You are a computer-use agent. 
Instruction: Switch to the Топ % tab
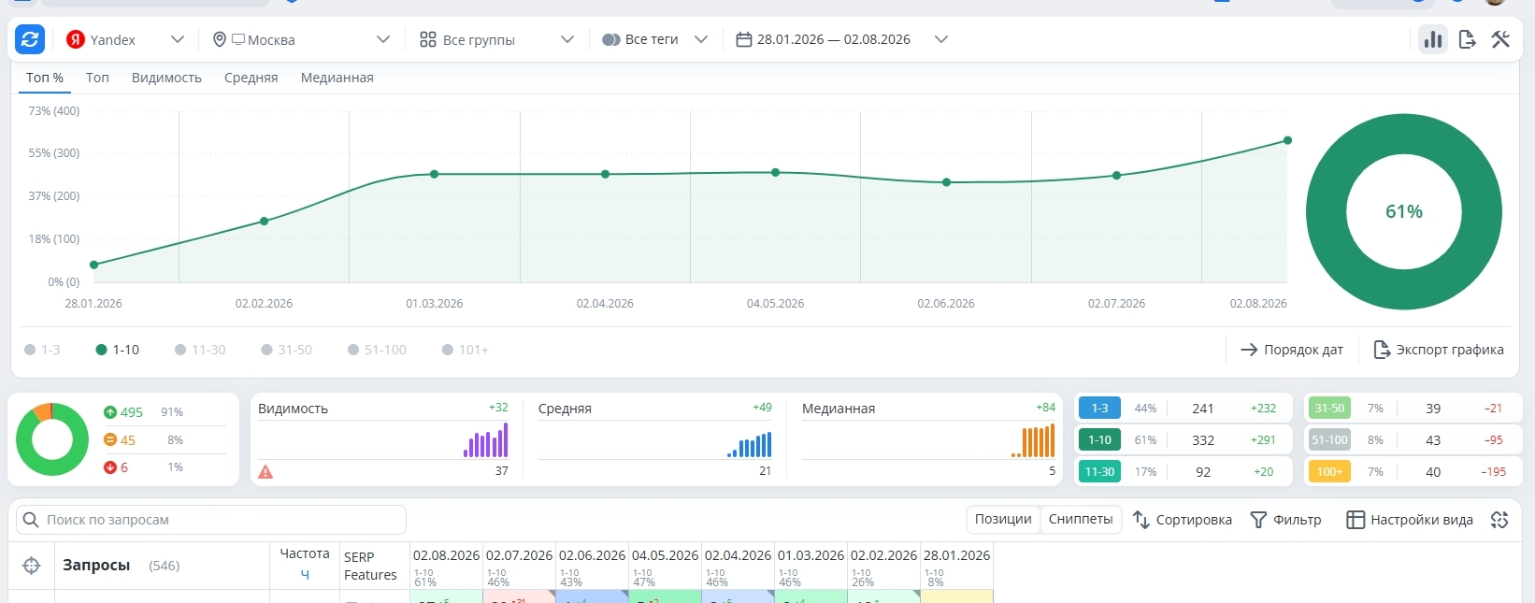(45, 78)
